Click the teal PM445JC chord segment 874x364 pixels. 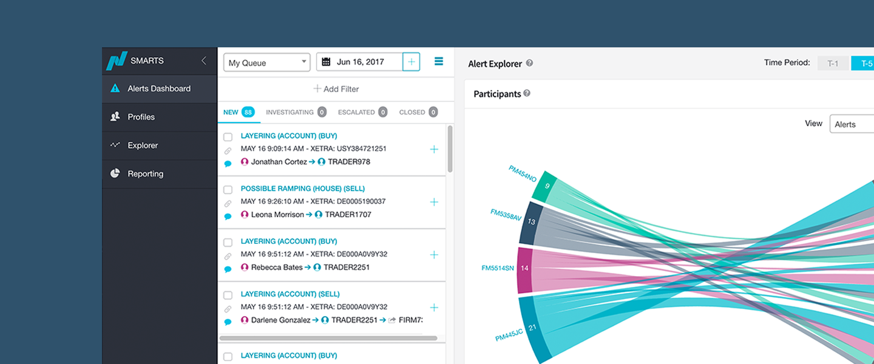point(534,329)
